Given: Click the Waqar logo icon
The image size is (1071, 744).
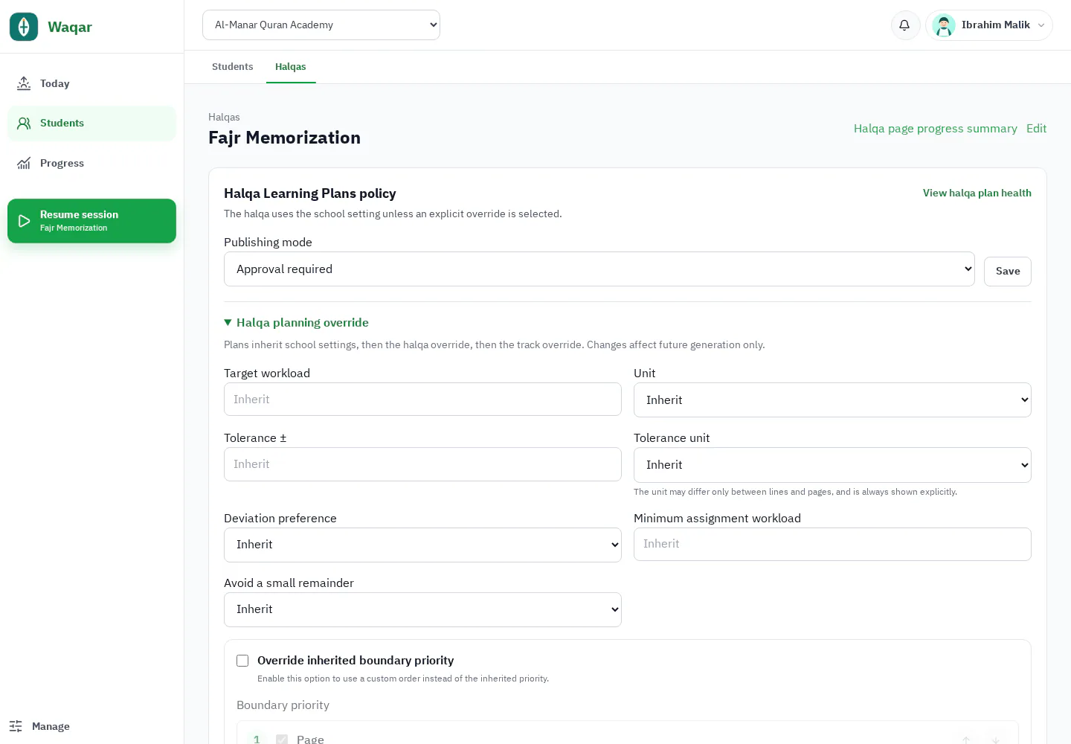Looking at the screenshot, I should pyautogui.click(x=24, y=27).
